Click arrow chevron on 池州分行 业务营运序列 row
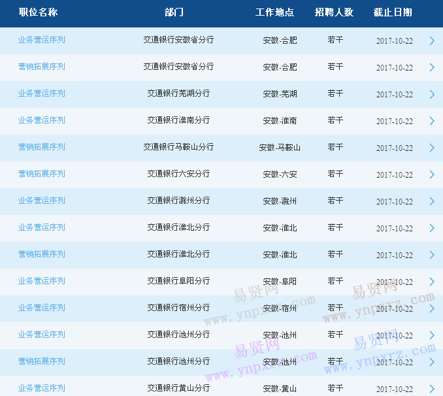The height and width of the screenshot is (396, 443). 432,335
